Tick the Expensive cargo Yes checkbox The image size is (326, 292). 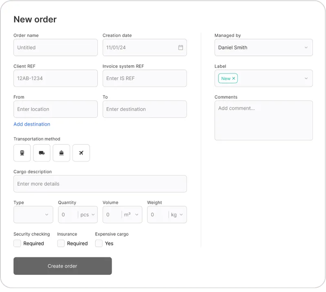tap(99, 243)
